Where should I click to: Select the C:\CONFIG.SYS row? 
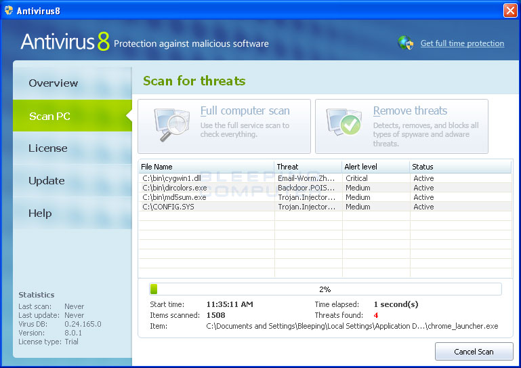pos(325,207)
